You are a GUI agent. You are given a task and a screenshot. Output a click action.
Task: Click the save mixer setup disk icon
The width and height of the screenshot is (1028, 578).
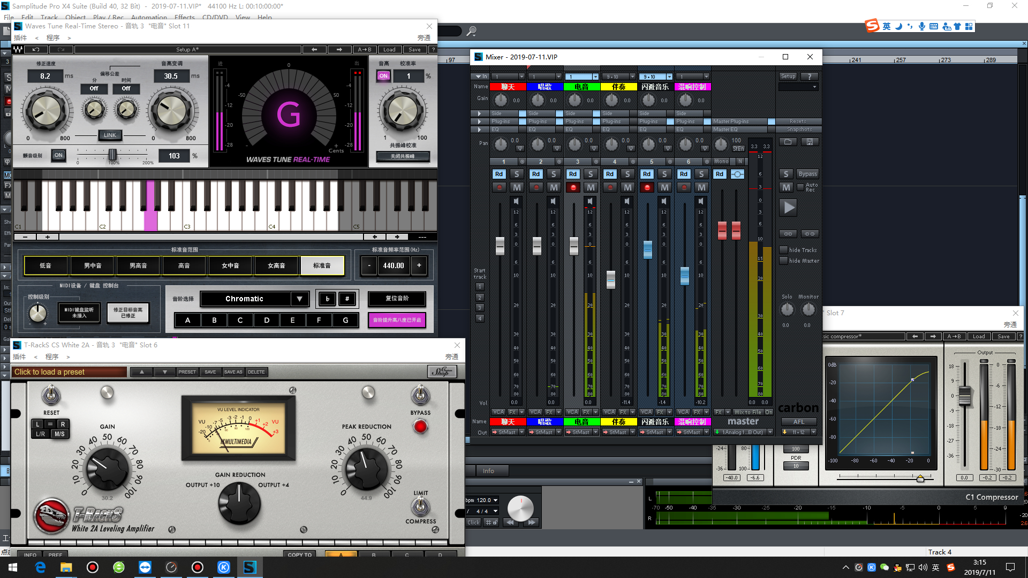pyautogui.click(x=810, y=142)
